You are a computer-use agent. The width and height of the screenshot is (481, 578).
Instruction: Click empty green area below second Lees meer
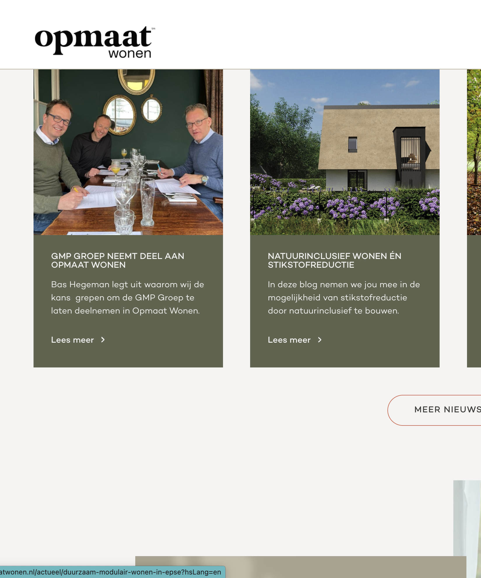coord(345,356)
